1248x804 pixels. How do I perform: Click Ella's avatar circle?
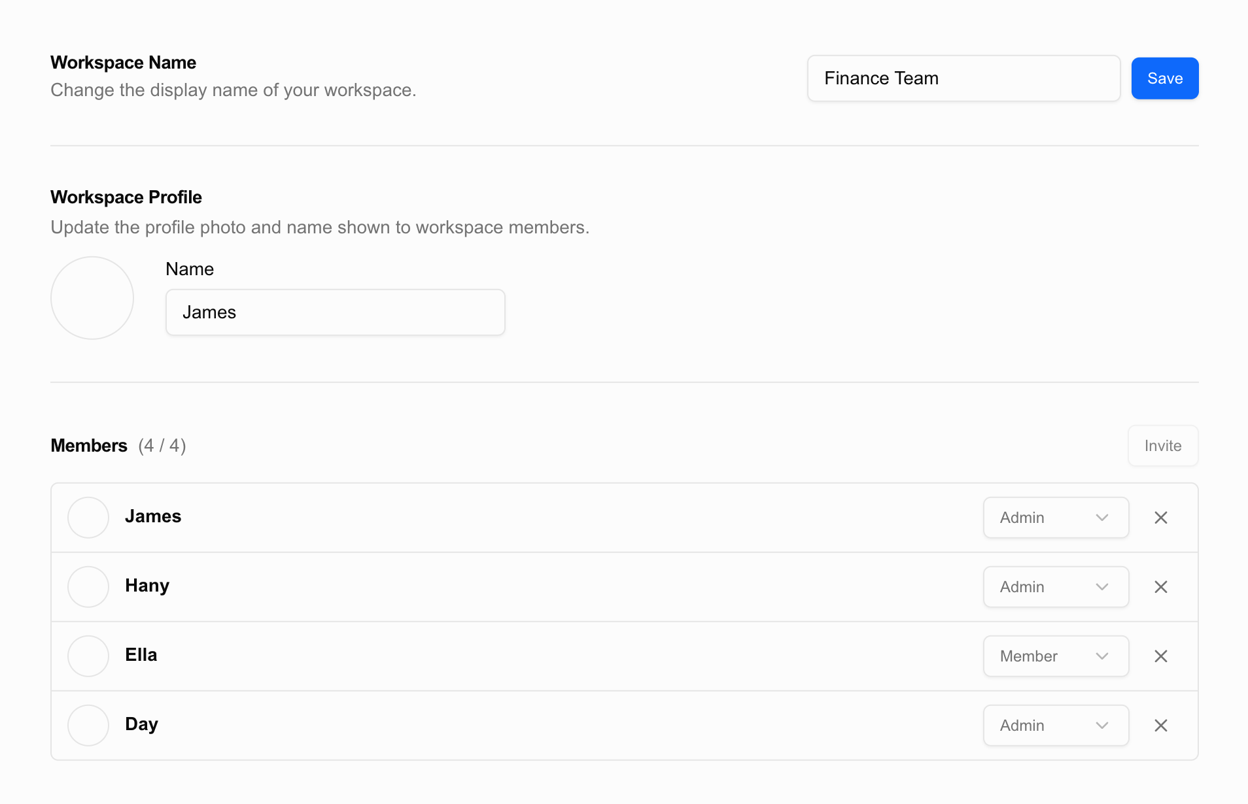point(88,656)
